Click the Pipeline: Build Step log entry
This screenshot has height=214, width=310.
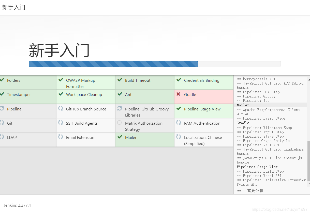(x=260, y=171)
